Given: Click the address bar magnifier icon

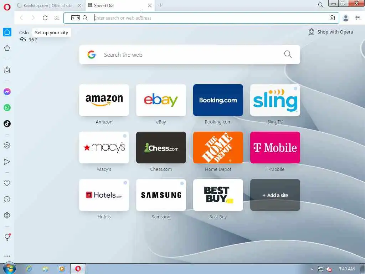Looking at the screenshot, I should 85,18.
